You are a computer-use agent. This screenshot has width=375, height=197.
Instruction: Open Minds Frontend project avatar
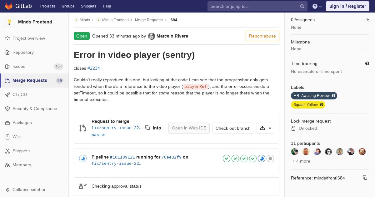point(9,22)
